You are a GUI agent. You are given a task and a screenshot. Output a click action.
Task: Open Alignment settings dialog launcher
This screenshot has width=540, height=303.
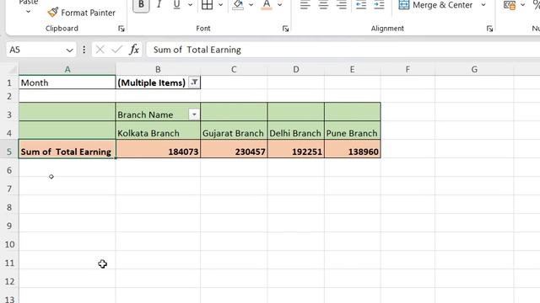pos(489,29)
